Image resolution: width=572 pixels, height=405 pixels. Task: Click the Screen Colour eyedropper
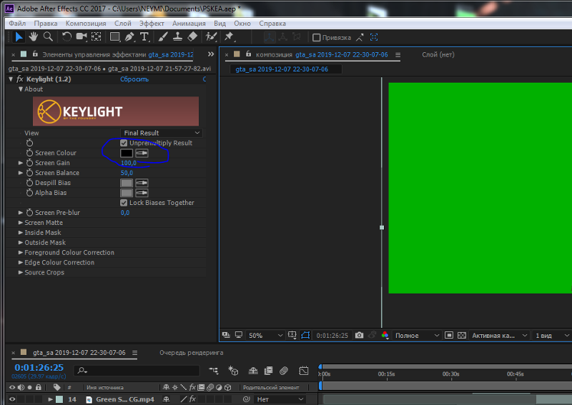pyautogui.click(x=142, y=153)
